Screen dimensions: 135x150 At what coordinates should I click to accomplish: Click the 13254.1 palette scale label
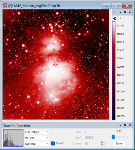[x=120, y=42]
